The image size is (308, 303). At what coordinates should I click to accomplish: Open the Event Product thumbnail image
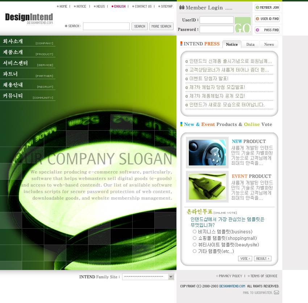207,187
